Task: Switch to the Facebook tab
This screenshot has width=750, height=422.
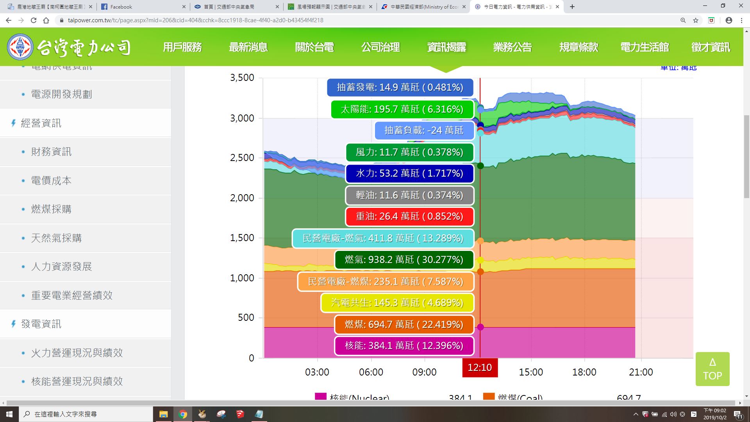Action: point(143,7)
